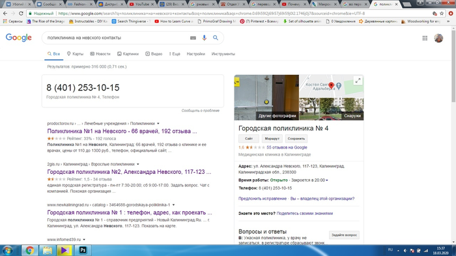Open the Карты search tab
456x256 pixels.
[x=75, y=54]
